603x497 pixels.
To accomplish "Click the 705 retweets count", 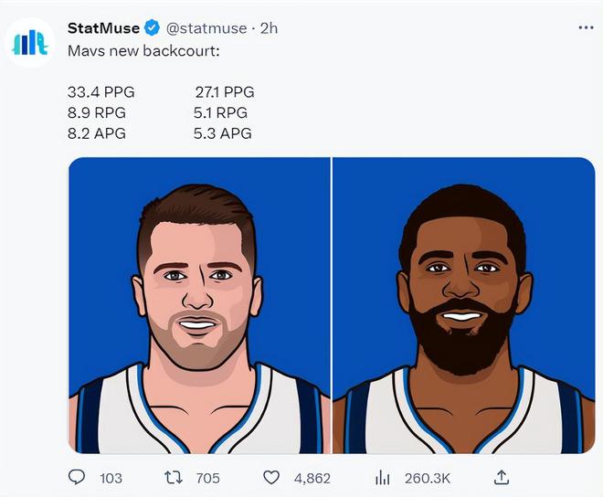I will (x=208, y=478).
